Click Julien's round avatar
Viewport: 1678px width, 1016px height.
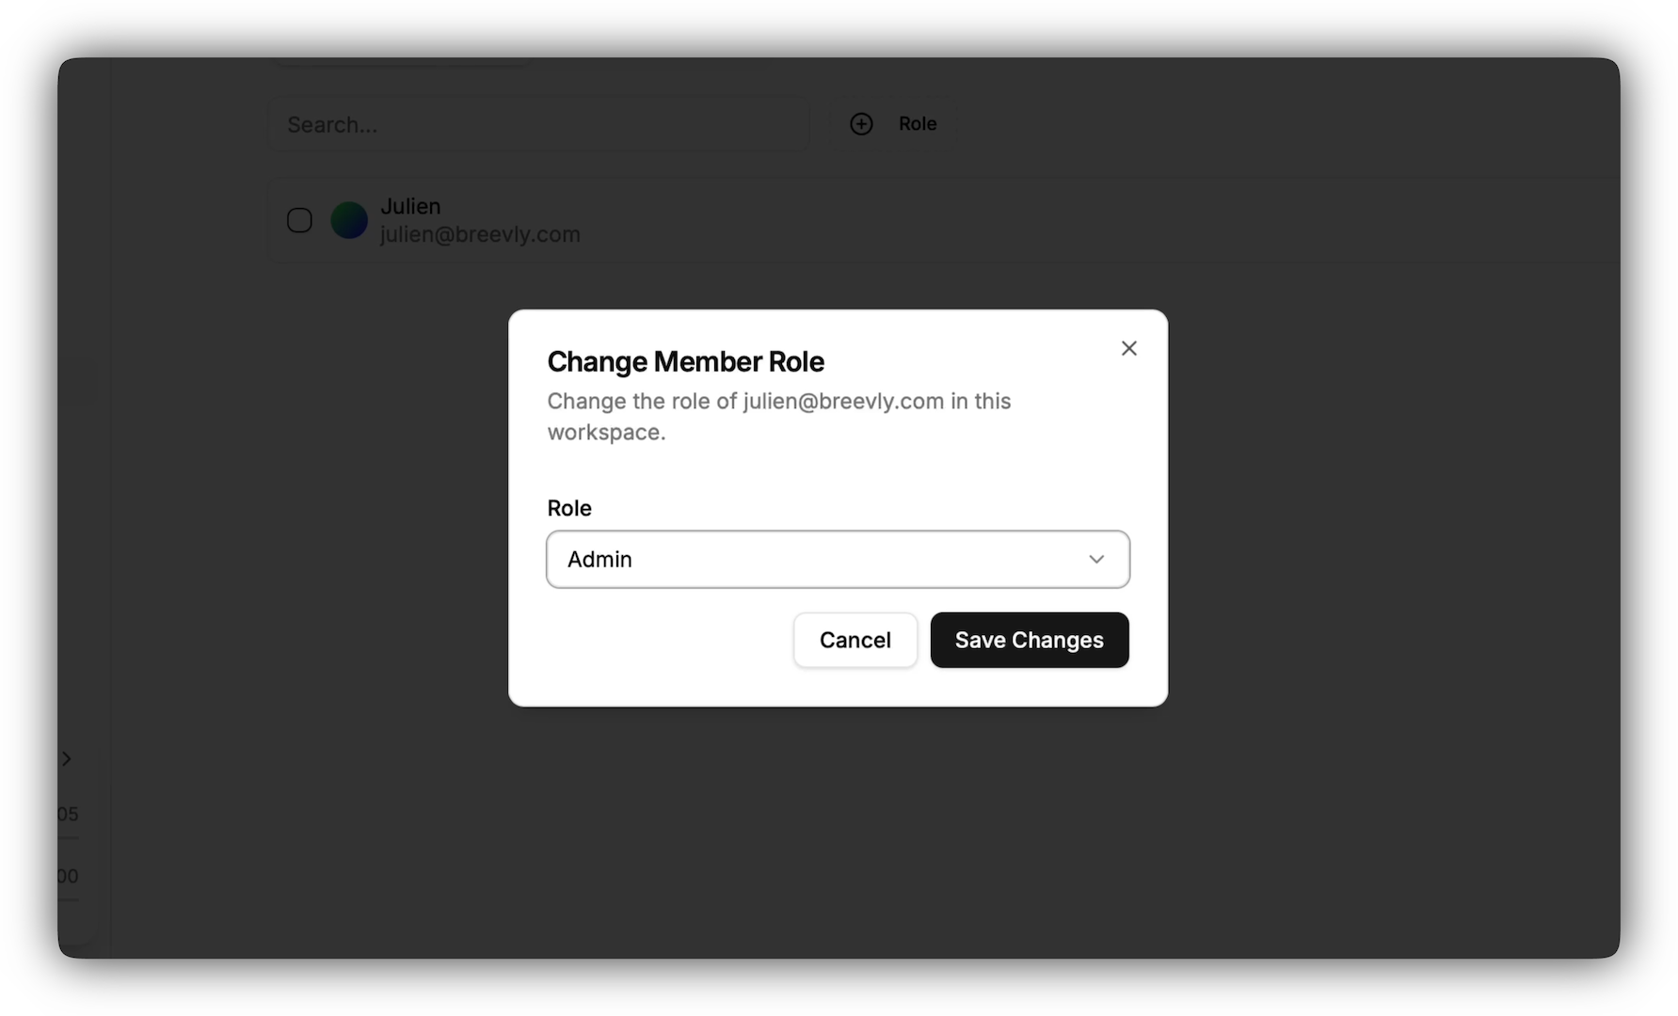point(349,220)
